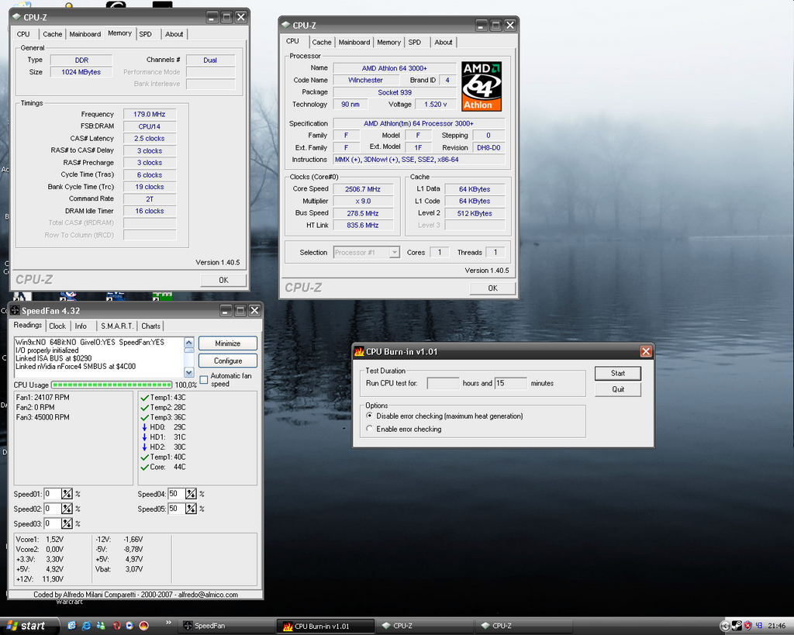794x635 pixels.
Task: Launch Windows Media Player from Quick Launch
Action: tap(129, 626)
